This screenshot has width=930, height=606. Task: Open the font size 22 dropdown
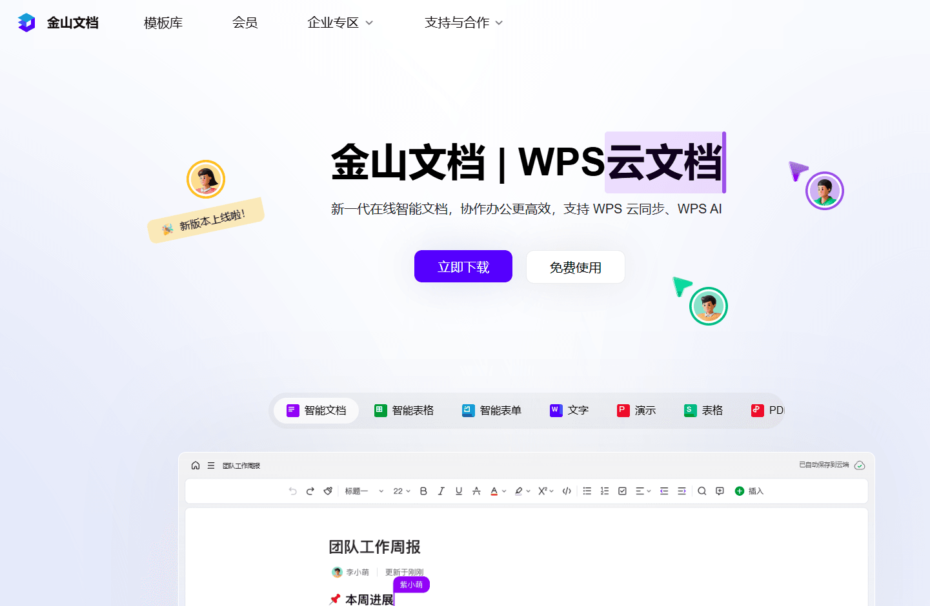[x=401, y=491]
